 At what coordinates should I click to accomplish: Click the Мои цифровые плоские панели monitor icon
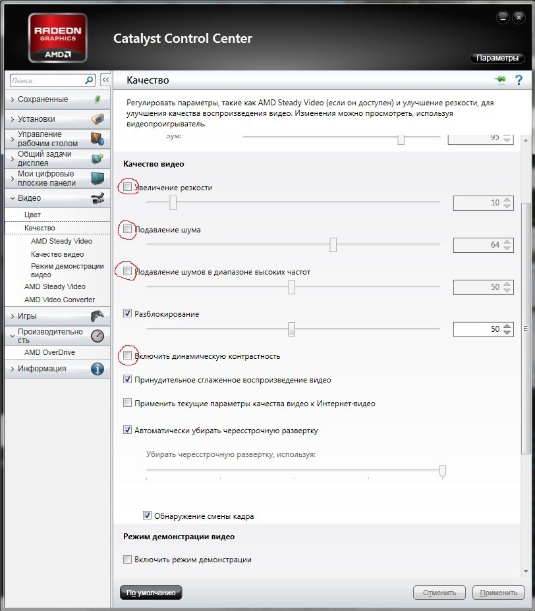pos(98,178)
